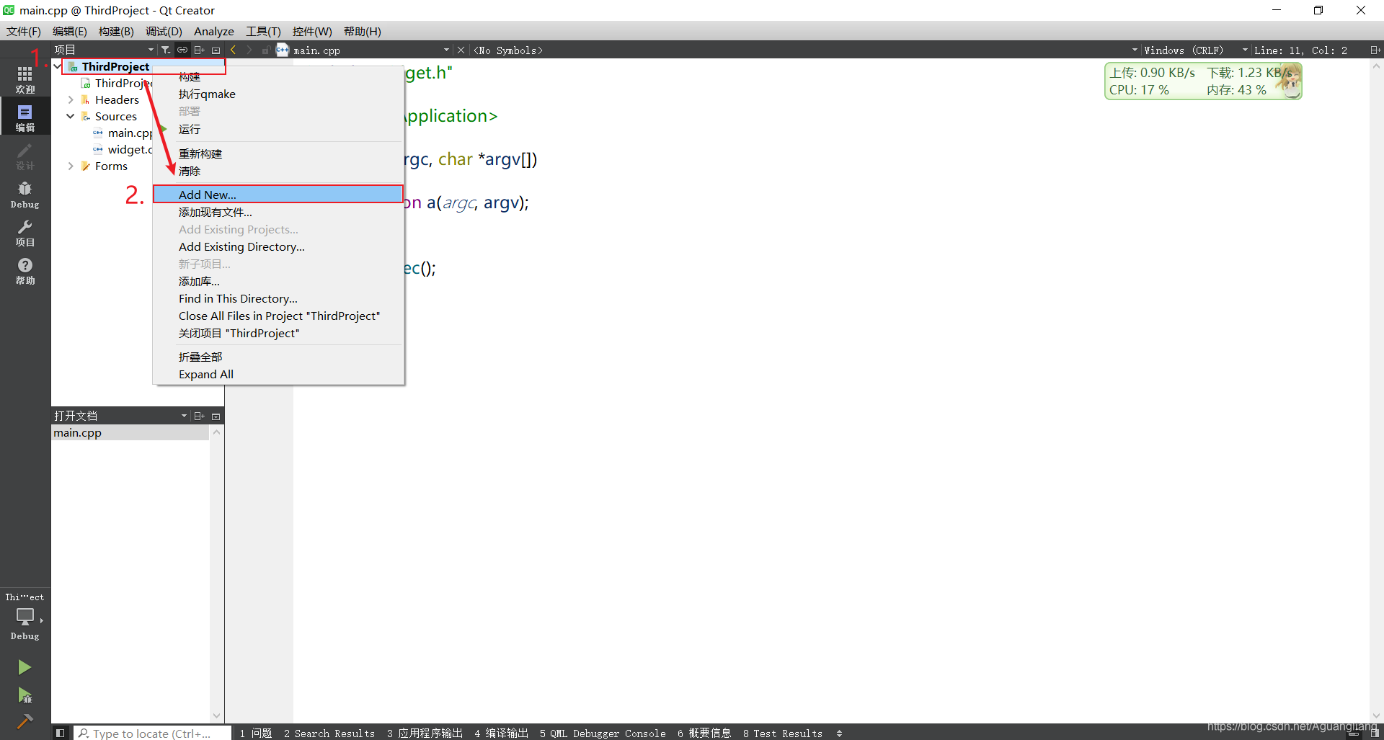1384x740 pixels.
Task: Choose Add New... from context menu
Action: [278, 195]
